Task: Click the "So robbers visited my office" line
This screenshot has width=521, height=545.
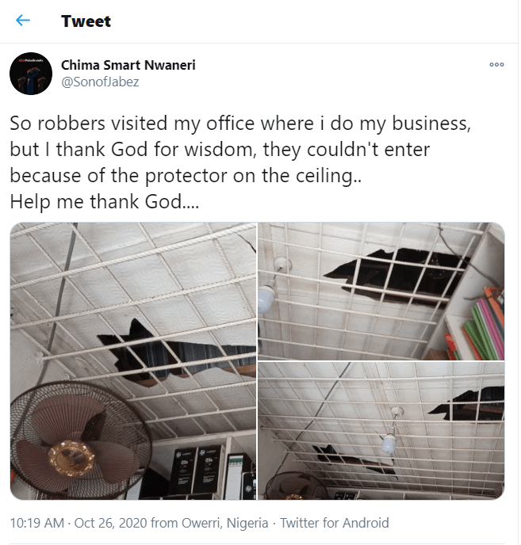Action: pos(224,124)
